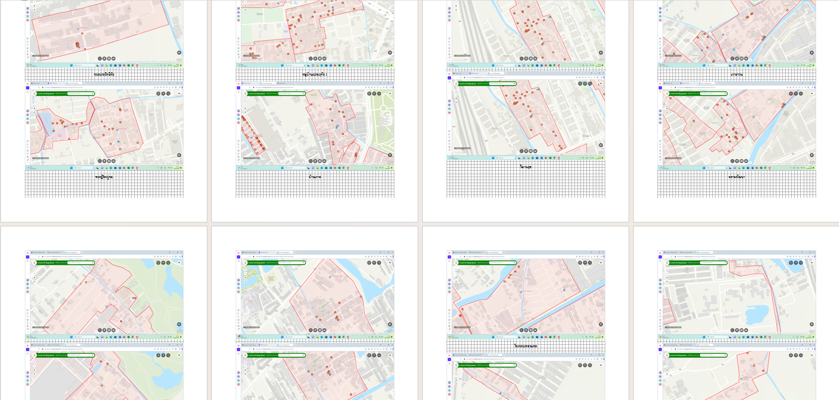Click the Thai caption below the blue pond map
The height and width of the screenshot is (400, 839).
(x=104, y=177)
